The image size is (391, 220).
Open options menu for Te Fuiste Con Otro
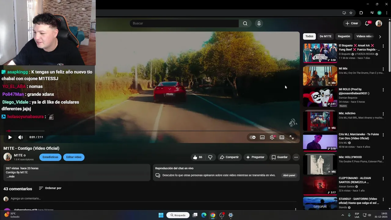383,135
